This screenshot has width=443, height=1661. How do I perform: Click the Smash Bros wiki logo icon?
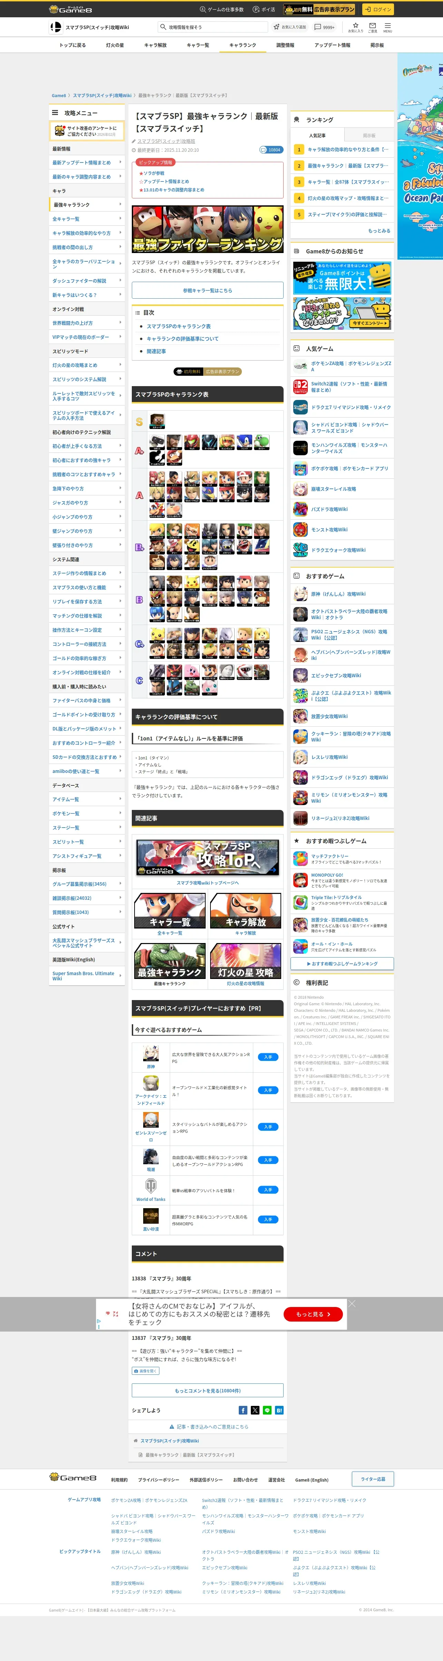click(56, 27)
